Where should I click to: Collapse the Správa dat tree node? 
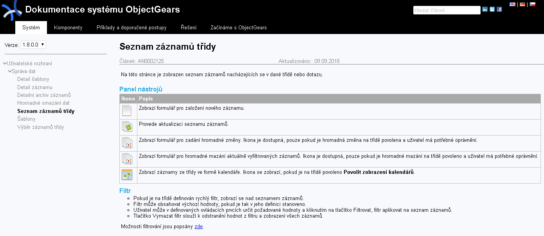pyautogui.click(x=10, y=72)
